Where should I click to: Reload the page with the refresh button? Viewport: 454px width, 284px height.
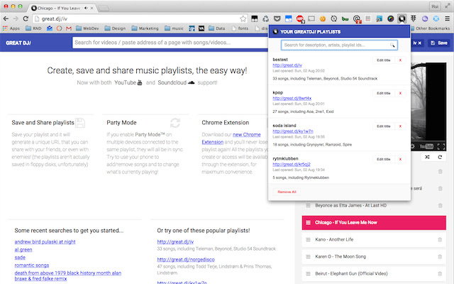click(x=26, y=19)
